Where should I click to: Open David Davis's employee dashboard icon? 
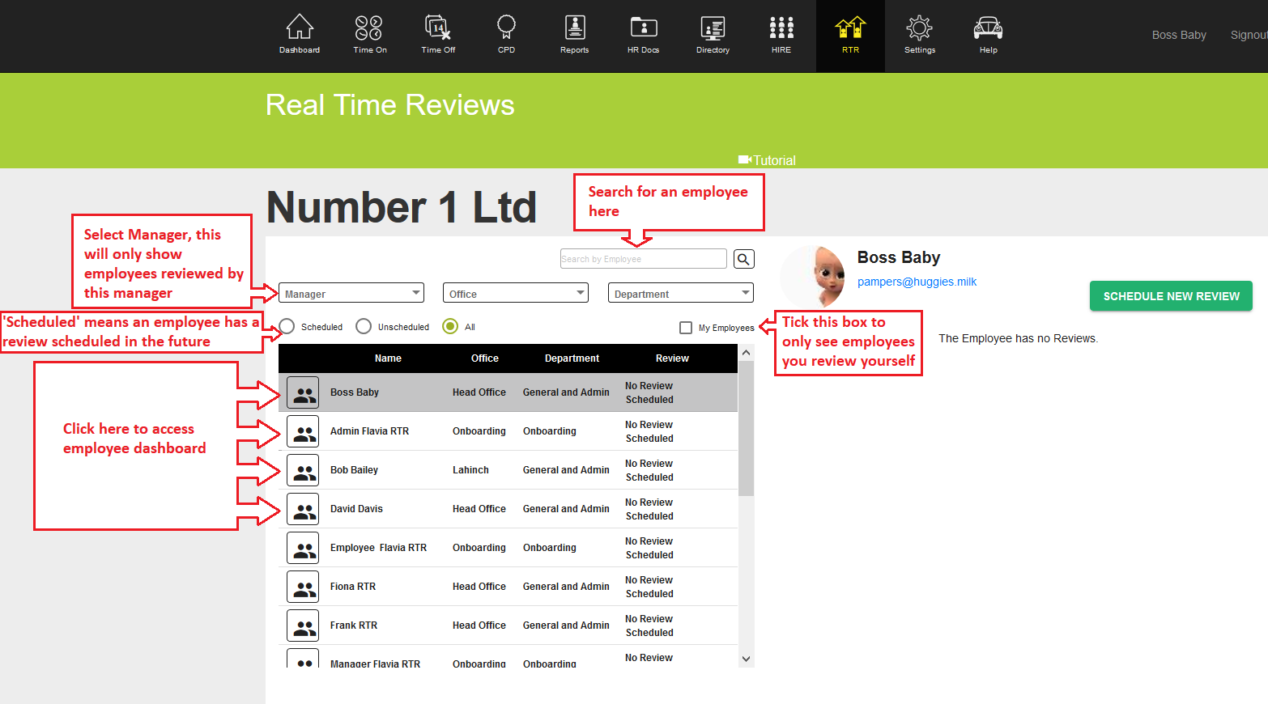(303, 509)
